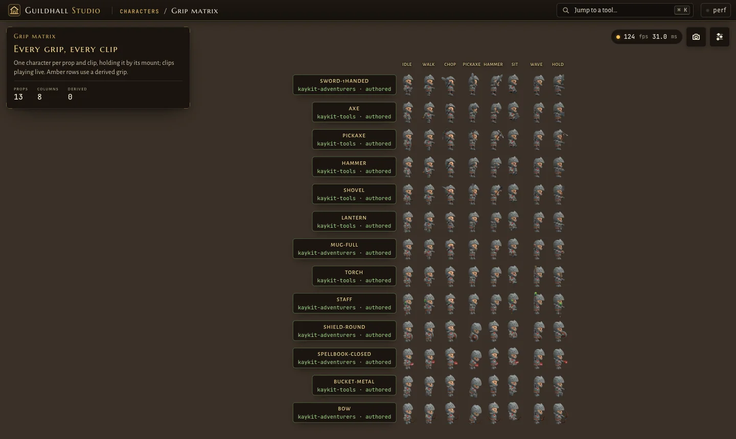Open the sword-1handed chop character thumbnail

pos(450,85)
